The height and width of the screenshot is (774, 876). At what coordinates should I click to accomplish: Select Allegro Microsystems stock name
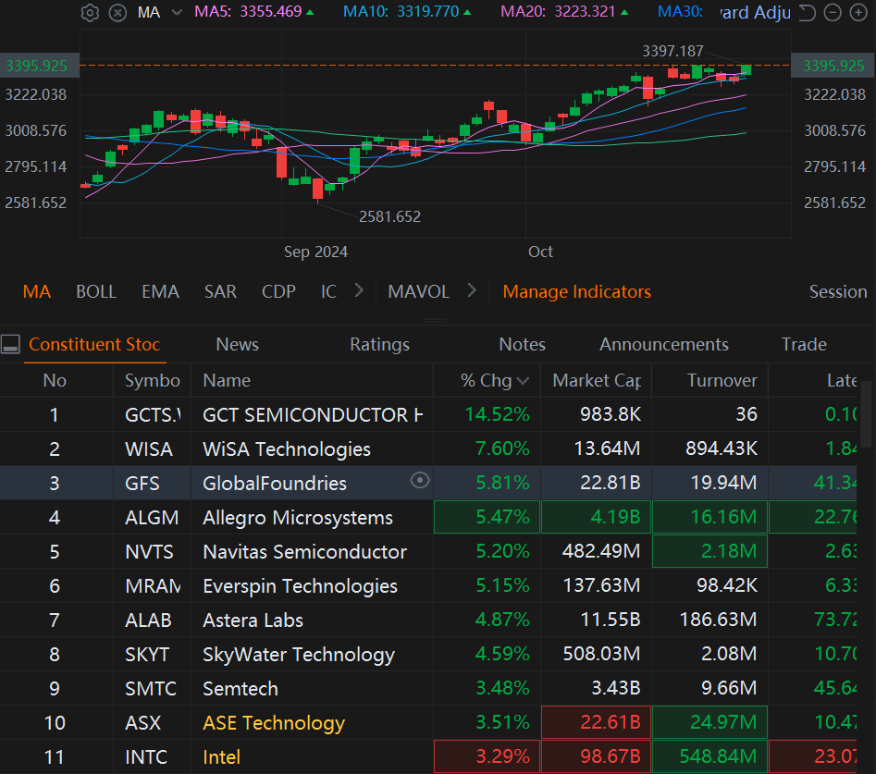coord(298,518)
